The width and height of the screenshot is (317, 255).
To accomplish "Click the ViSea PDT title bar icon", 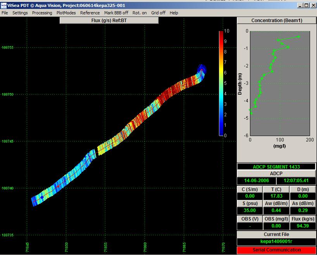I will pyautogui.click(x=3, y=5).
